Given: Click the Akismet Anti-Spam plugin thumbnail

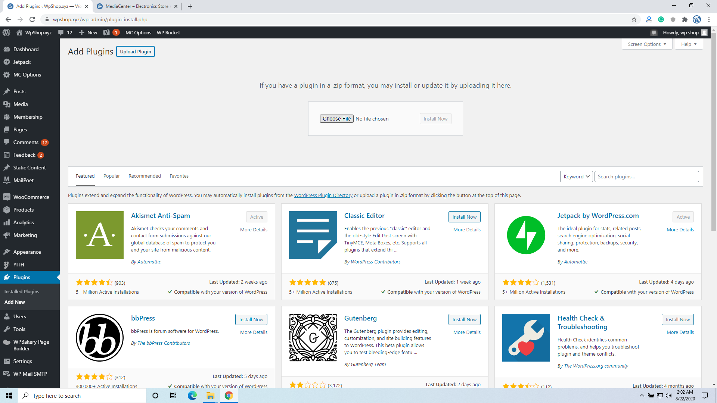Looking at the screenshot, I should (x=99, y=235).
